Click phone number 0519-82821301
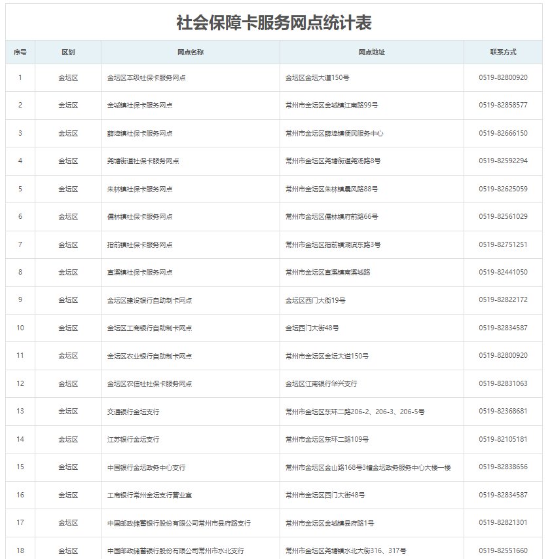550x559 pixels. pos(503,523)
